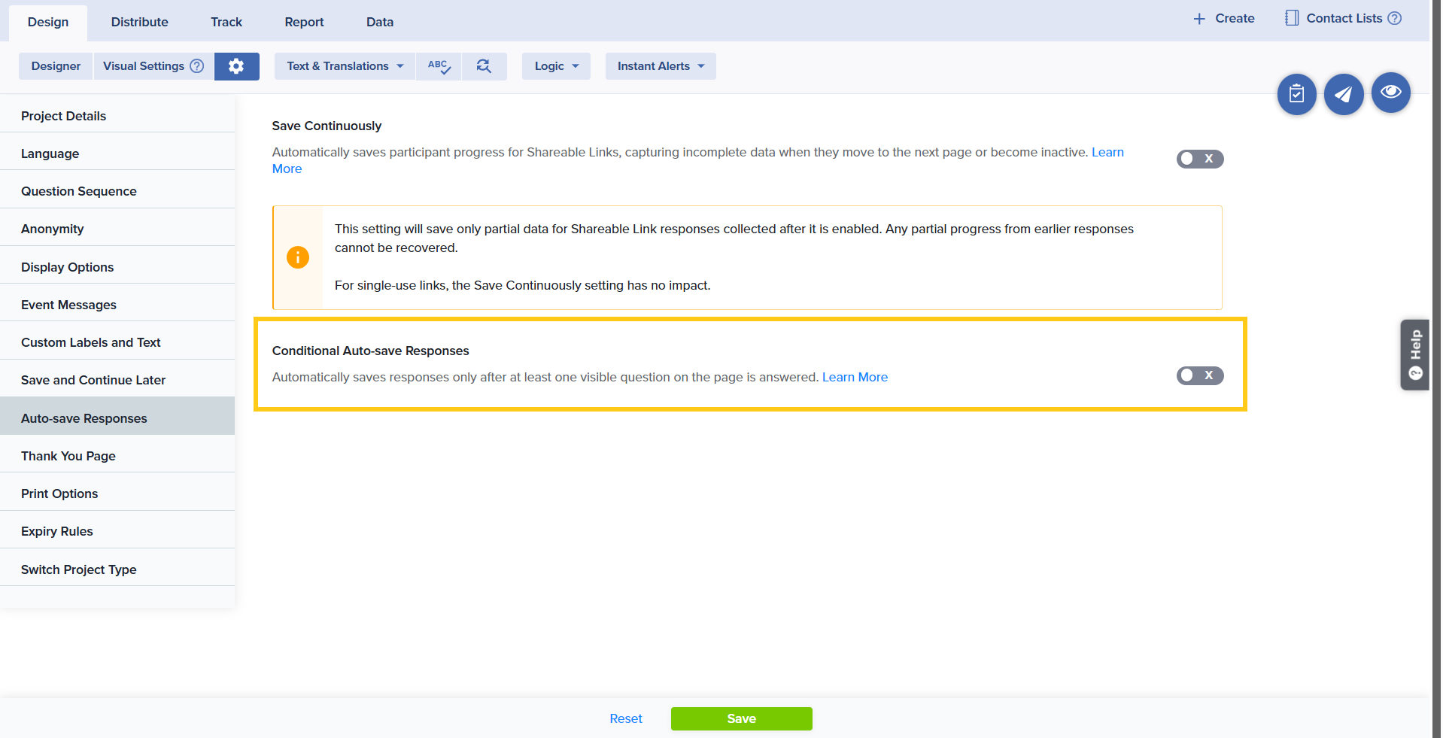The height and width of the screenshot is (738, 1443).
Task: Click the Reset link
Action: point(625,718)
